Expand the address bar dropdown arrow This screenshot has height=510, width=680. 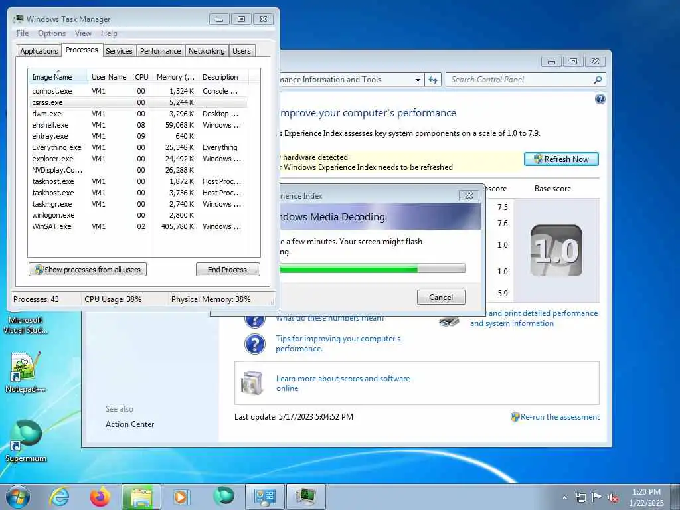click(x=418, y=80)
